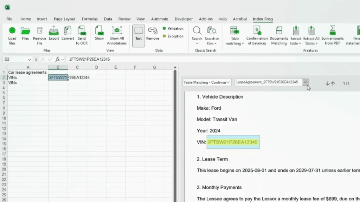Click highlighted VIN in the document

[233, 142]
